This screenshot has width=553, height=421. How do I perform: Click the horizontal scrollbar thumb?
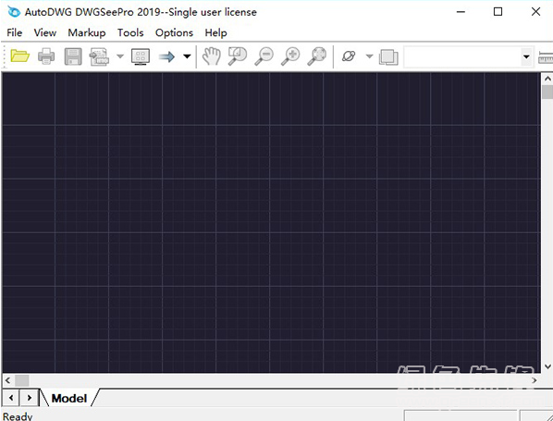click(x=22, y=380)
